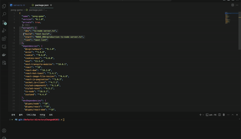Close the terminal panel
The height and width of the screenshot is (139, 241).
tap(237, 115)
